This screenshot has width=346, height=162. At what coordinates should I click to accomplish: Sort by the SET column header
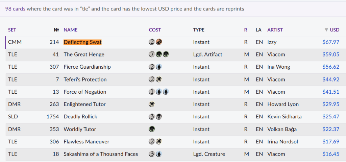pyautogui.click(x=12, y=30)
